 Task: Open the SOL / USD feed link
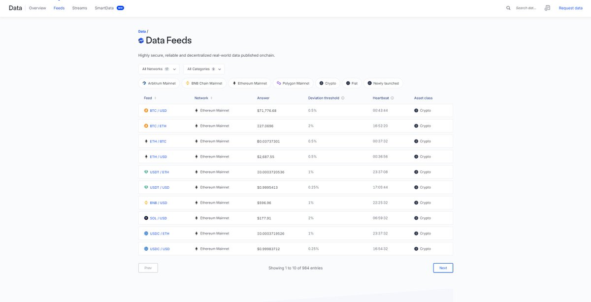coord(158,218)
